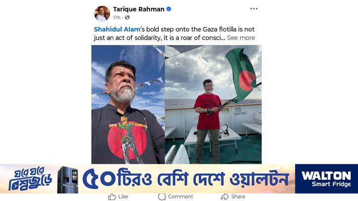Open the right photo with Bangladesh flag

(213, 104)
